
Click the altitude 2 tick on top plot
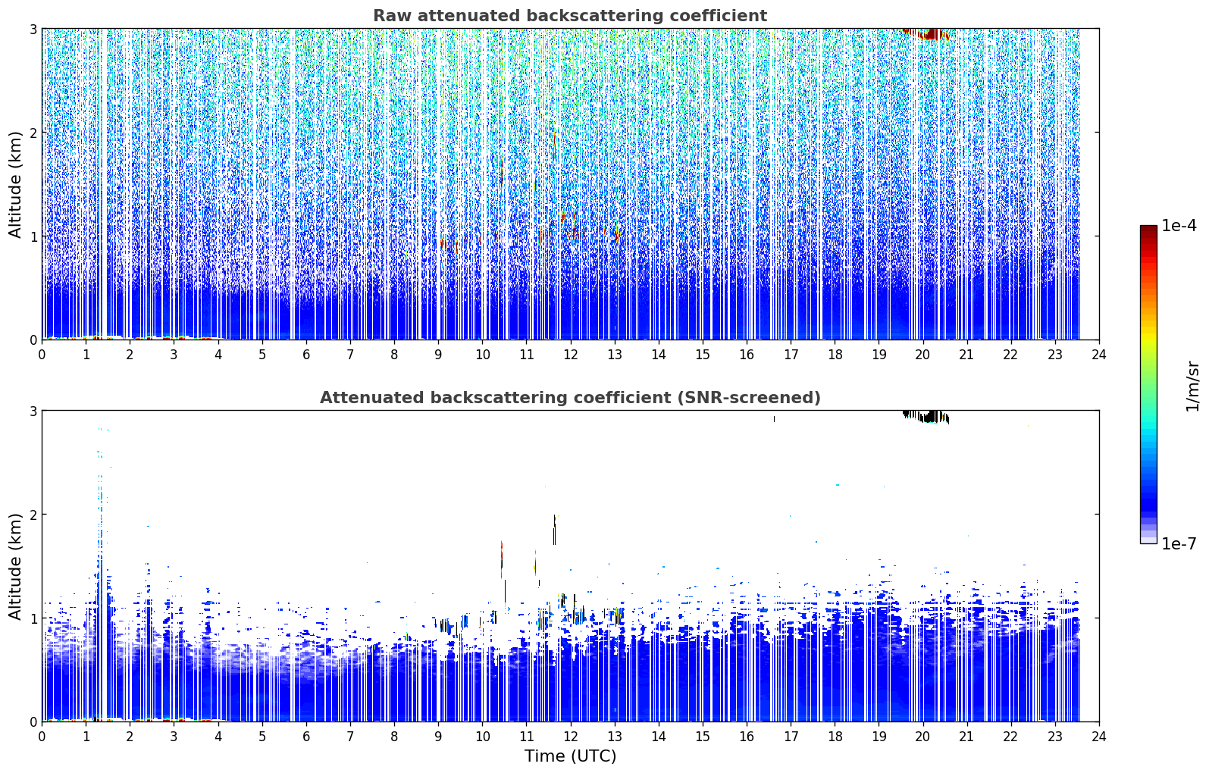point(33,133)
